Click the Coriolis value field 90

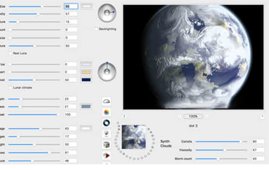tap(258, 142)
